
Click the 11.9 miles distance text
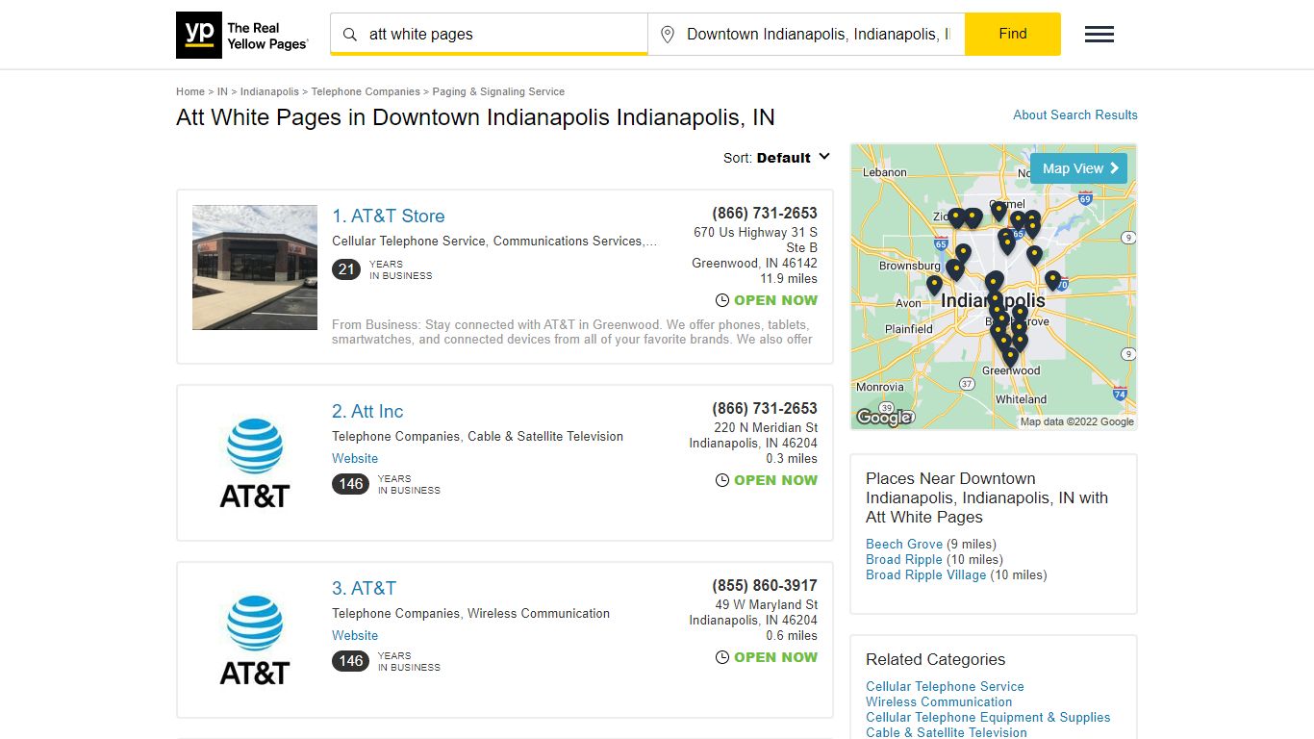point(789,278)
